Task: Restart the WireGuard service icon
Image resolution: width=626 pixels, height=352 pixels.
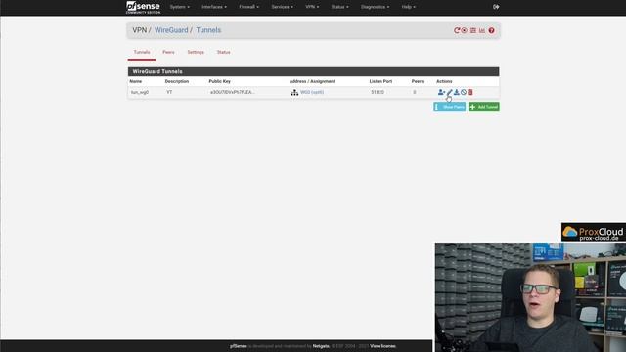Action: click(x=457, y=30)
